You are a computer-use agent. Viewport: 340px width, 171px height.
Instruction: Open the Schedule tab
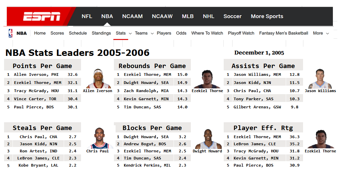(x=78, y=33)
